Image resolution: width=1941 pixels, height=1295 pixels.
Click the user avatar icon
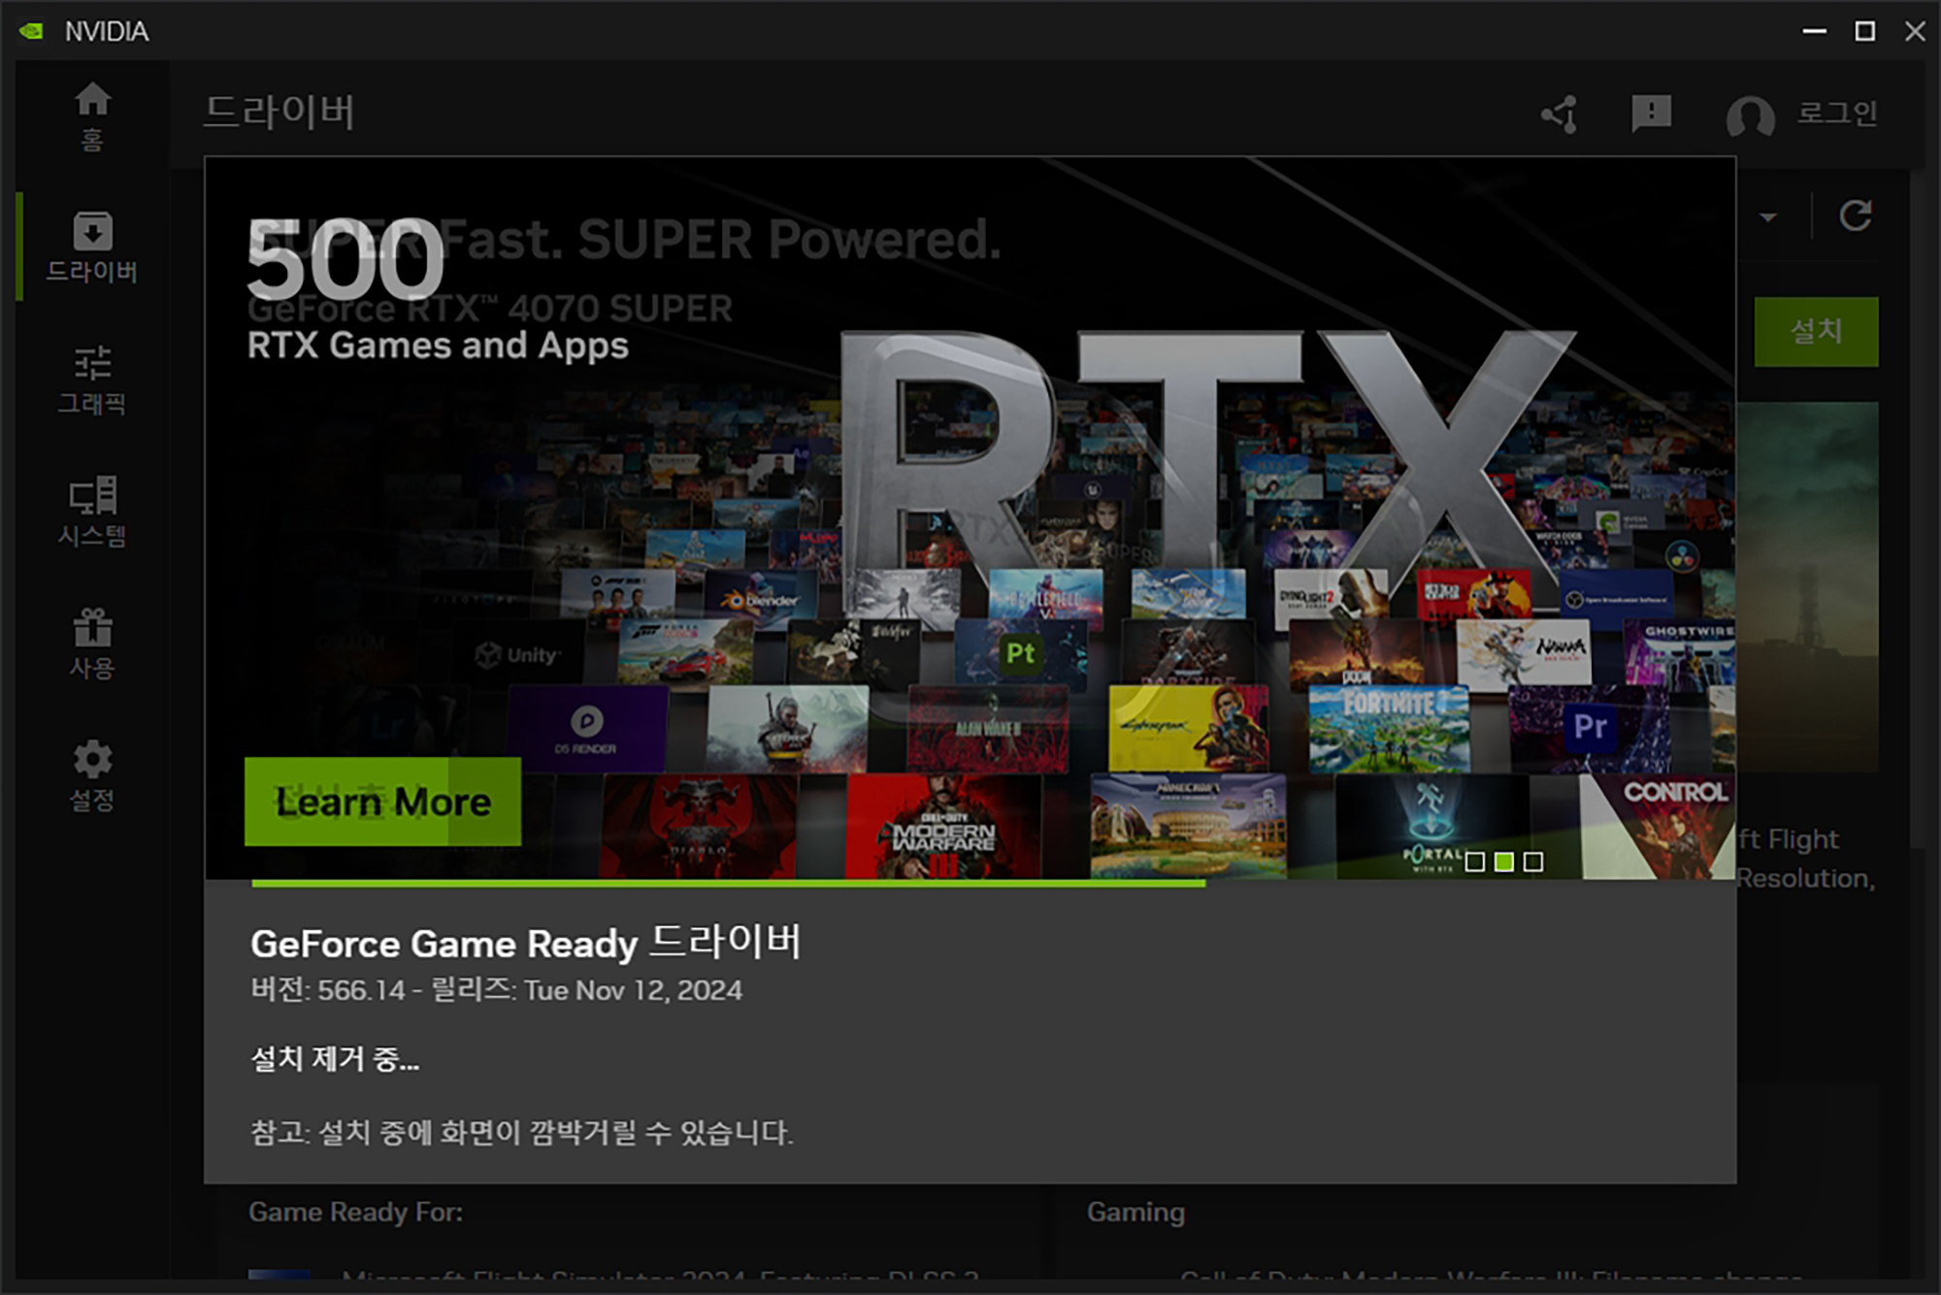[x=1750, y=116]
